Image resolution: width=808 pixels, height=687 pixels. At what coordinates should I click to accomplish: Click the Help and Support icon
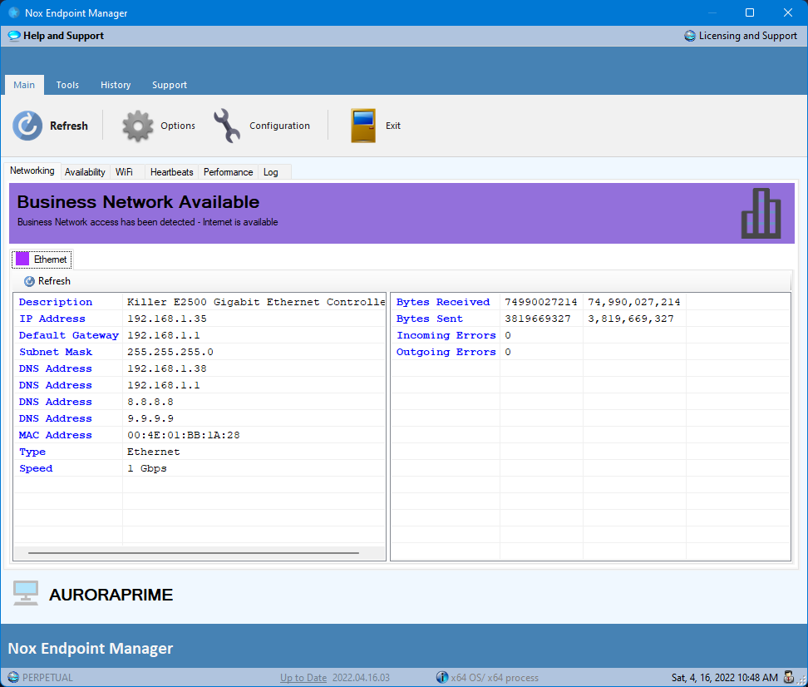pyautogui.click(x=14, y=36)
